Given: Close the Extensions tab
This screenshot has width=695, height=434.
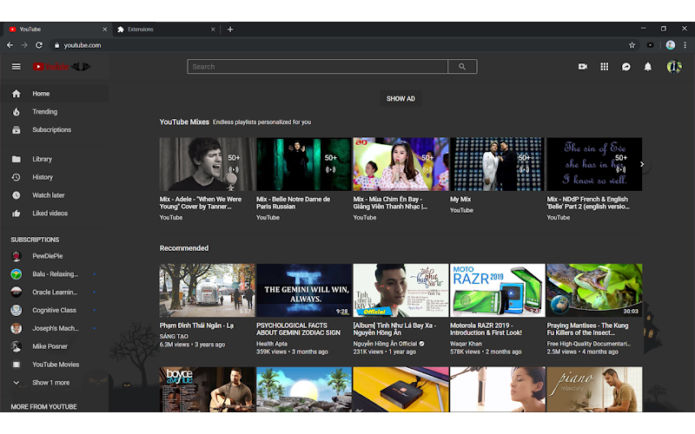Looking at the screenshot, I should [x=213, y=30].
